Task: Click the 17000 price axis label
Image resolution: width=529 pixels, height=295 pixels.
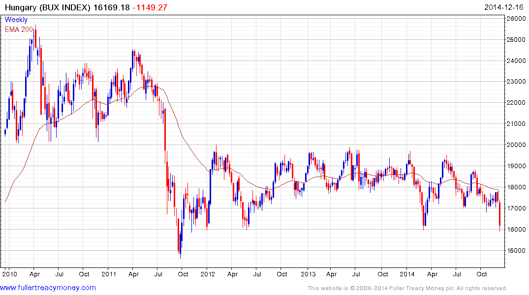Action: coord(516,208)
